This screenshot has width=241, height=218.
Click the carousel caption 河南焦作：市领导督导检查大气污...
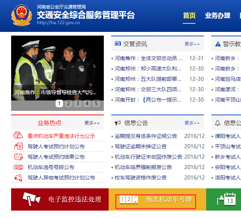point(56,92)
